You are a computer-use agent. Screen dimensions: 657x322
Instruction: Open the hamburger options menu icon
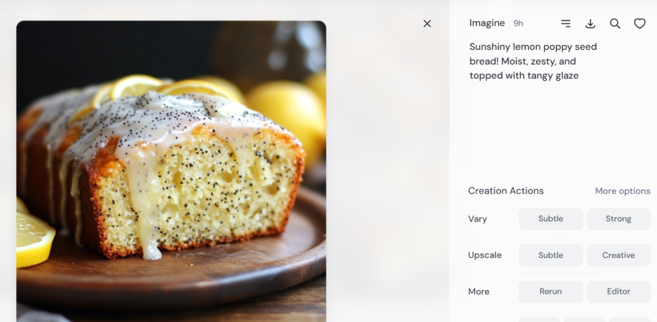click(x=565, y=24)
